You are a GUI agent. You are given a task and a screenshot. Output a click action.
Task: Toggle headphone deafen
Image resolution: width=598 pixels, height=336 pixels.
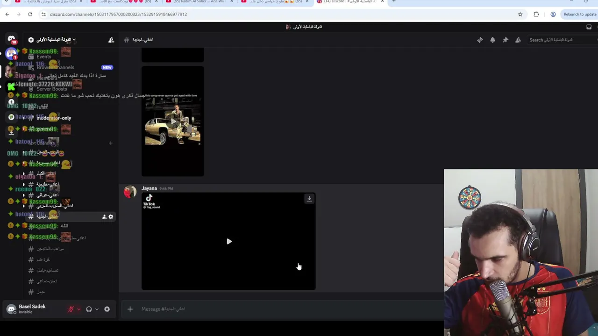[x=89, y=309]
